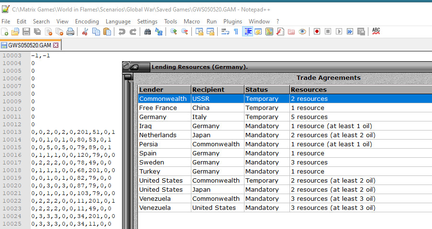Toggle the Show indent guide icon
Image resolution: width=432 pixels, height=229 pixels.
tap(247, 32)
